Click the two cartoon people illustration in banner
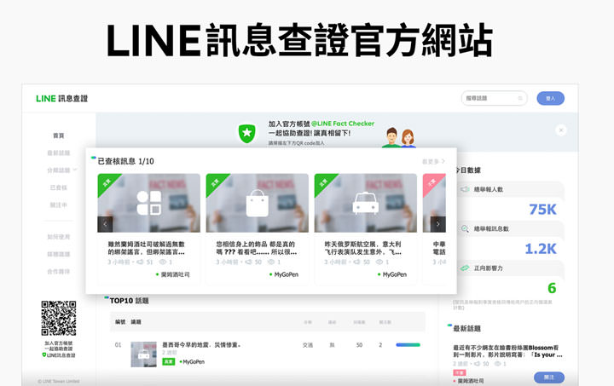 coord(399,138)
